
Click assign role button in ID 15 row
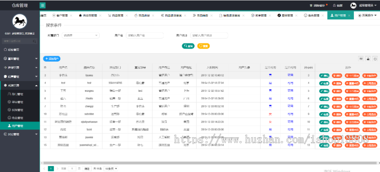(x=370, y=145)
